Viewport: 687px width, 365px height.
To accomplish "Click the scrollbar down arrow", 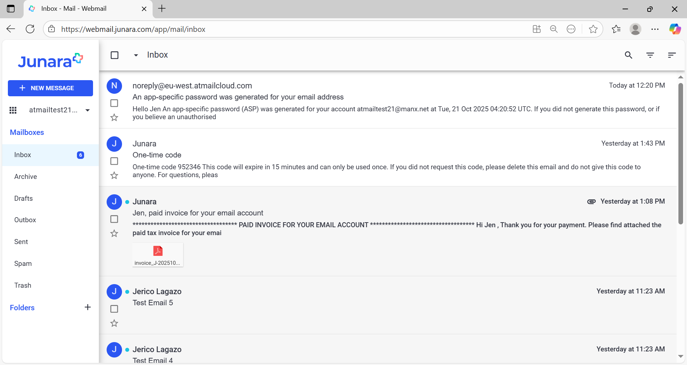I will 681,356.
